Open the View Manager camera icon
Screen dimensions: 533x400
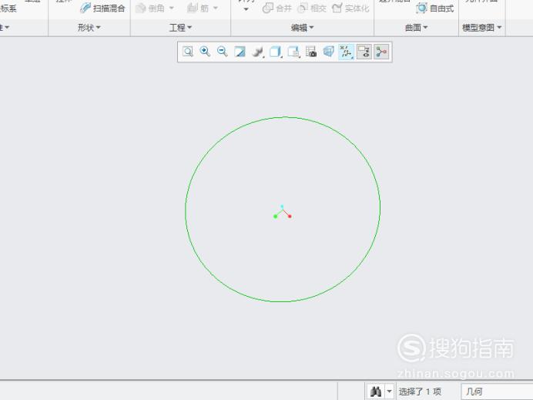(311, 52)
